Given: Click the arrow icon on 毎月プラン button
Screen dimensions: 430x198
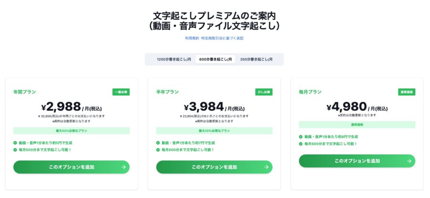Looking at the screenshot, I should point(409,161).
